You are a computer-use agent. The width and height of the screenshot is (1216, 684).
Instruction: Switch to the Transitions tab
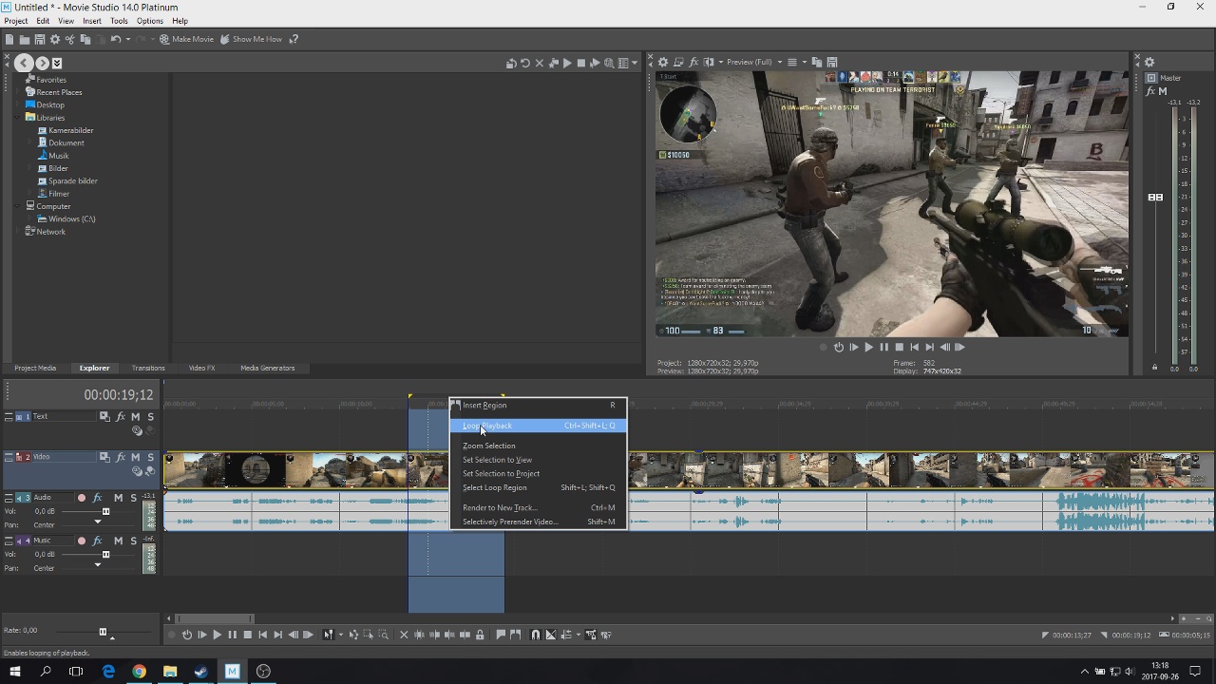(147, 368)
